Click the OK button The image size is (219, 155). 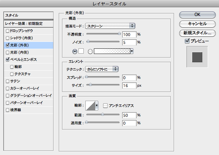[x=197, y=14]
